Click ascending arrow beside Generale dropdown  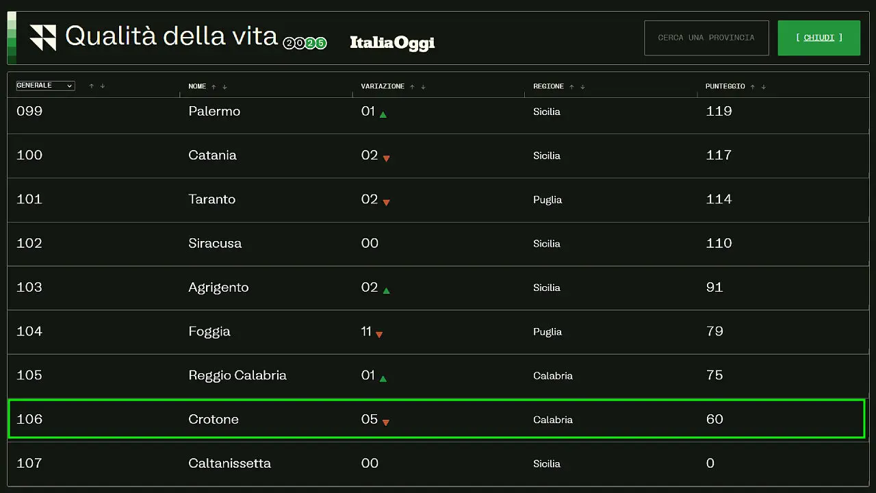(x=92, y=86)
